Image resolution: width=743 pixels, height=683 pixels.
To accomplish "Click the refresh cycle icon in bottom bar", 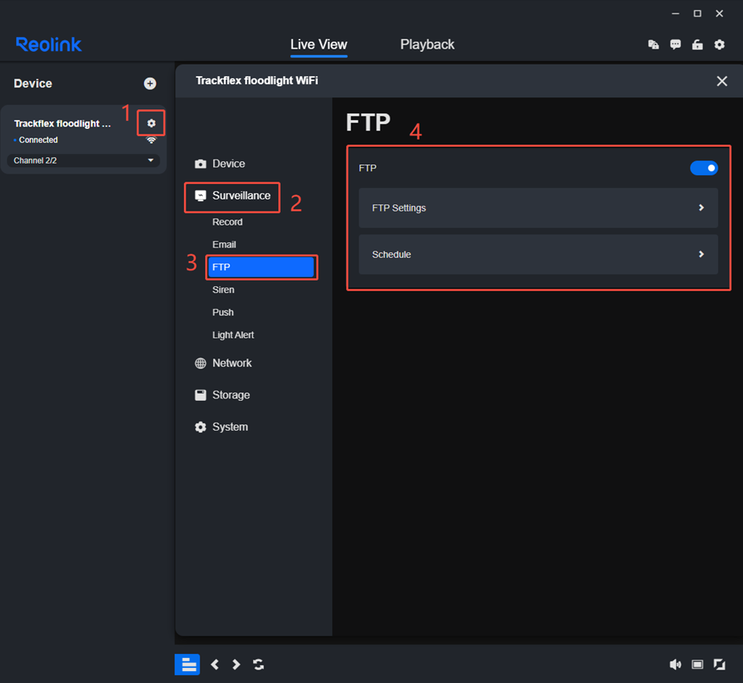I will pos(258,664).
